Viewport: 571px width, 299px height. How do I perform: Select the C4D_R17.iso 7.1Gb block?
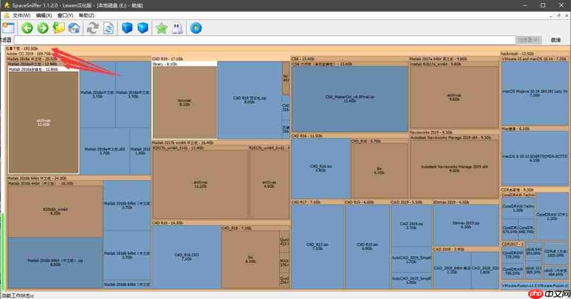[318, 247]
